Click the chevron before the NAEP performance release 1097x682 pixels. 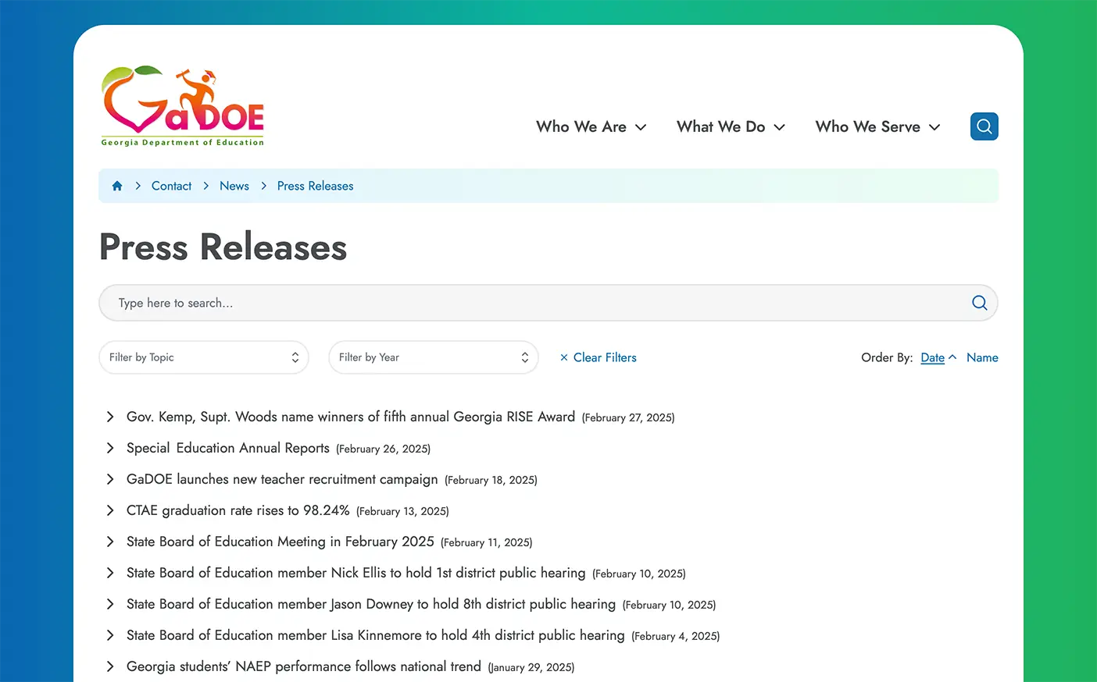pos(110,666)
